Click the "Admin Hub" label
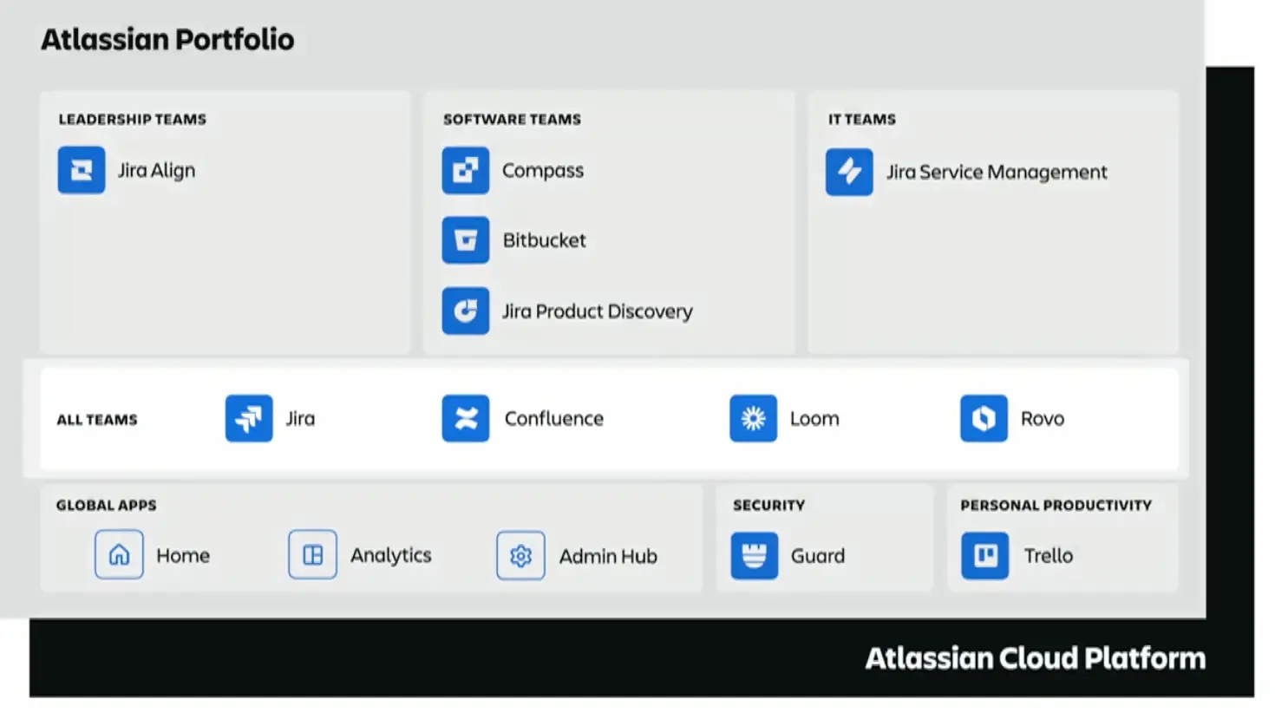1275x713 pixels. (608, 556)
